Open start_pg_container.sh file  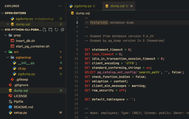click(33, 46)
